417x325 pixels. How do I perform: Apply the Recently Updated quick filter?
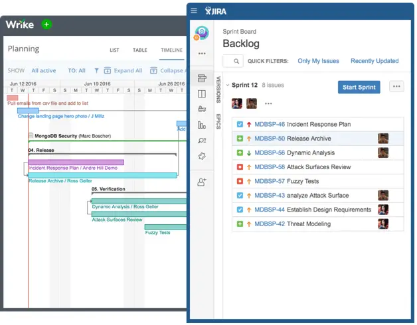tap(375, 61)
